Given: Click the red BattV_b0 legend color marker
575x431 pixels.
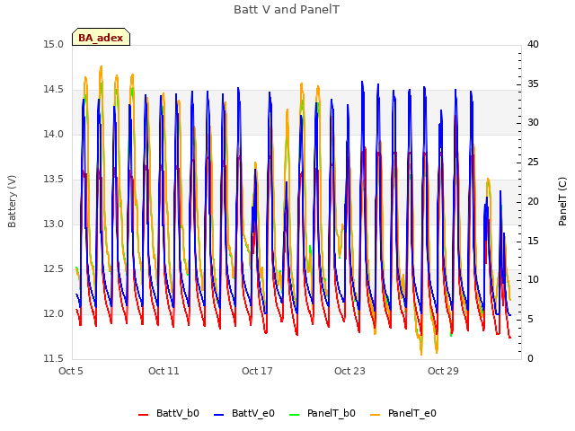Looking at the screenshot, I should coord(143,415).
